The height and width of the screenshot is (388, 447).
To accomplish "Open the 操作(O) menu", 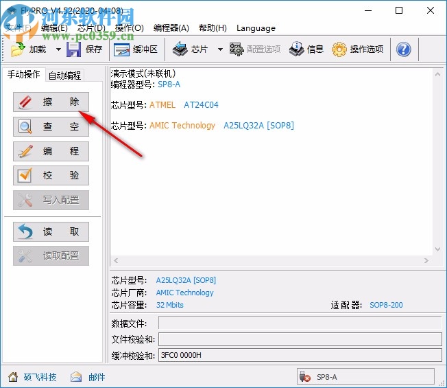I will 129,28.
